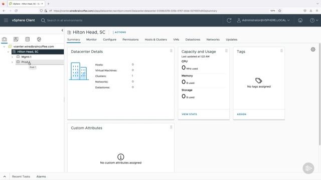Open the VMs tab
This screenshot has width=321, height=180.
(176, 39)
